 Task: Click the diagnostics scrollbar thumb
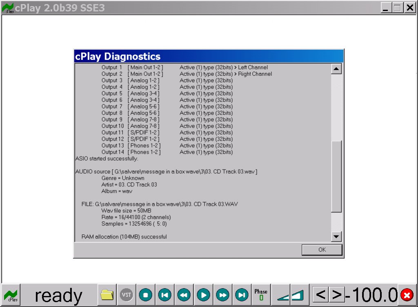[336, 176]
